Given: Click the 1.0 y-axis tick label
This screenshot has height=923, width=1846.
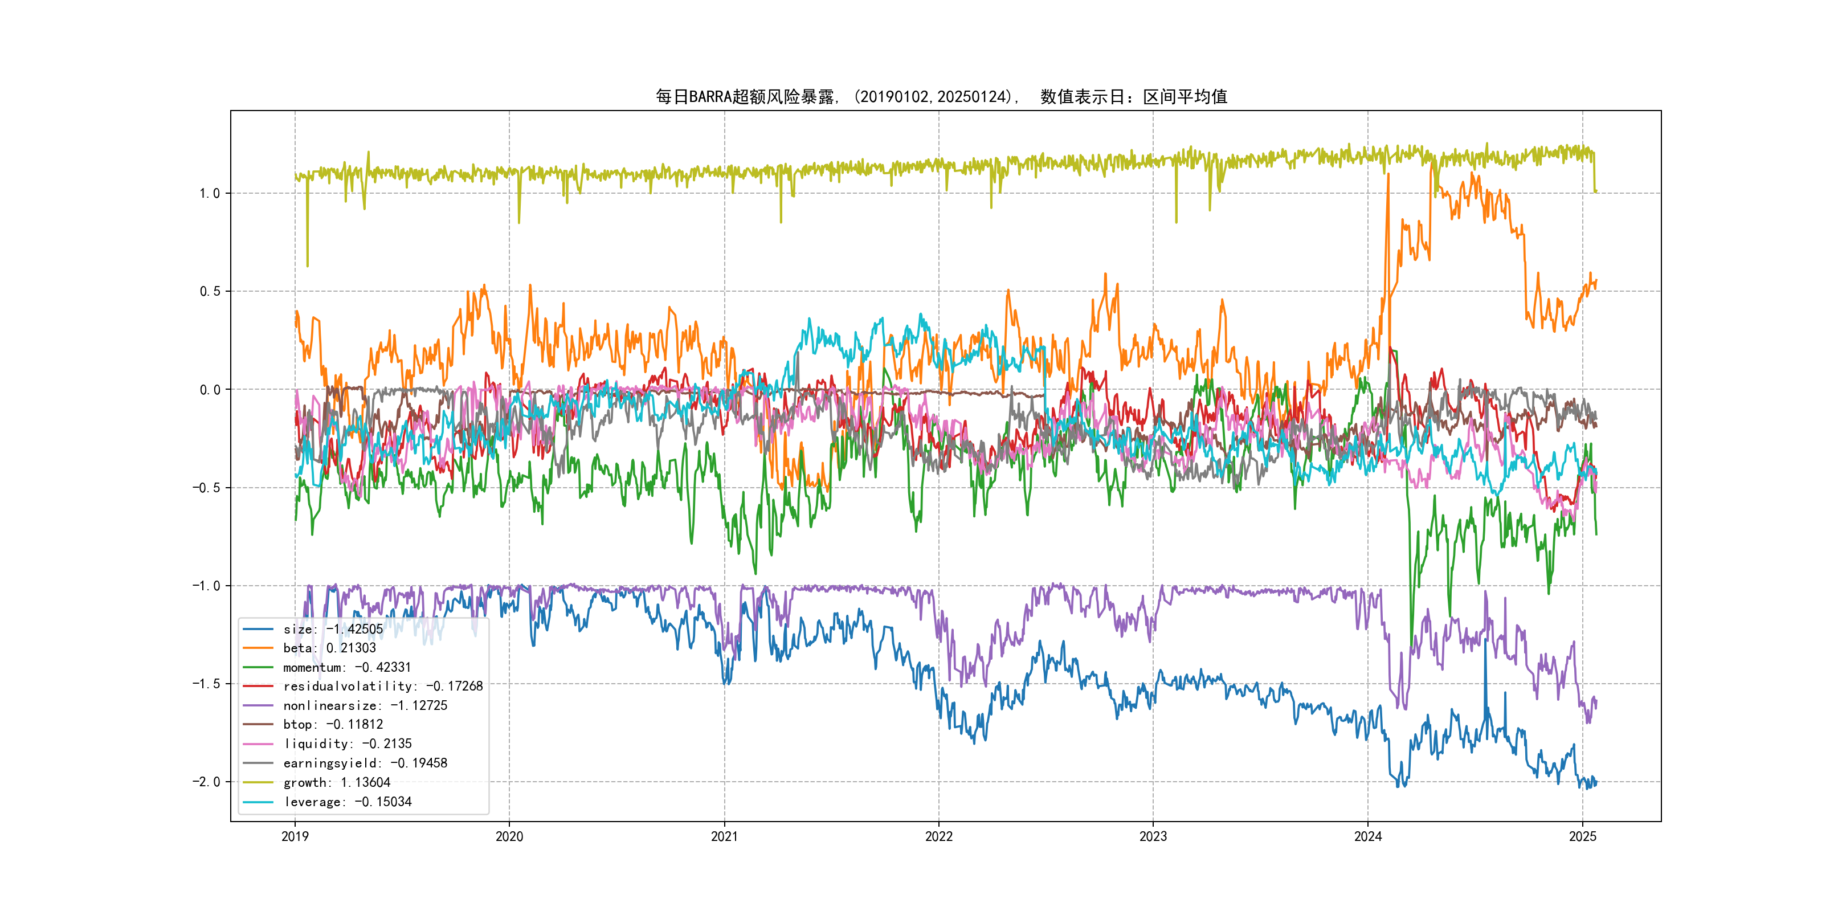Looking at the screenshot, I should click(x=209, y=194).
